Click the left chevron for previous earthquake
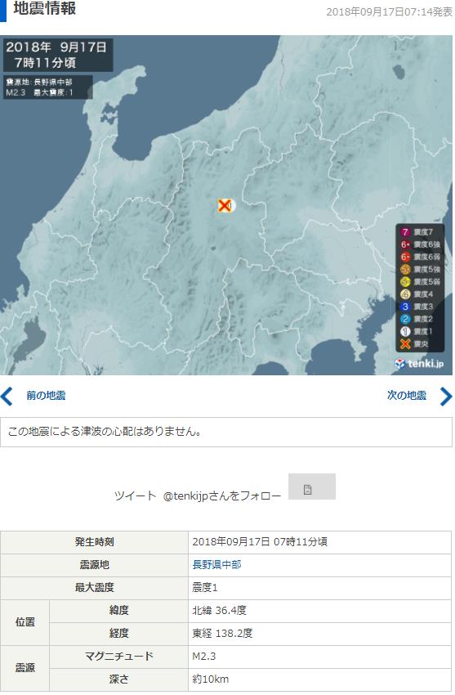455x695 pixels. 7,396
